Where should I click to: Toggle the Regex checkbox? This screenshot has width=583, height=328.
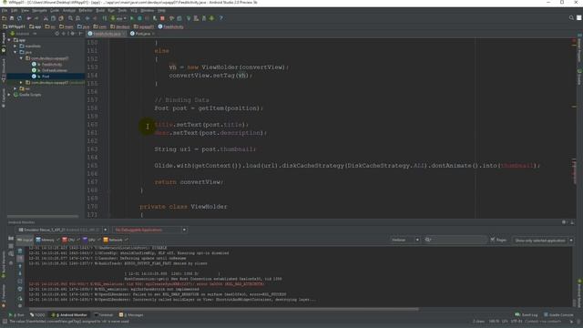click(493, 241)
